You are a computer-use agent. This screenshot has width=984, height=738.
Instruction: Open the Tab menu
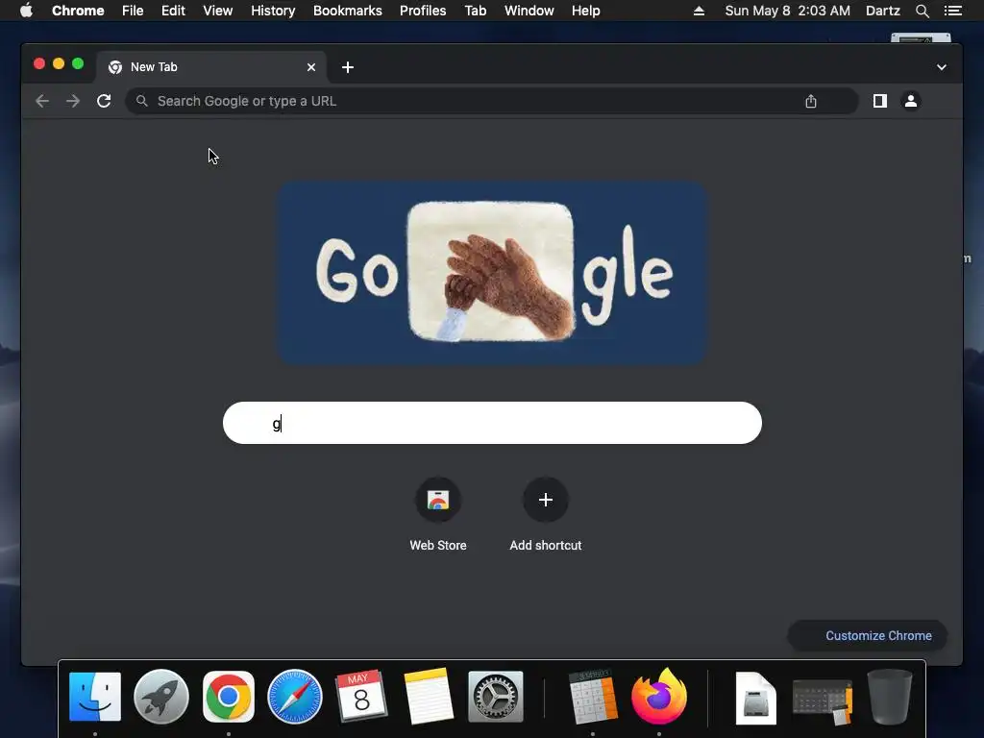pyautogui.click(x=475, y=11)
